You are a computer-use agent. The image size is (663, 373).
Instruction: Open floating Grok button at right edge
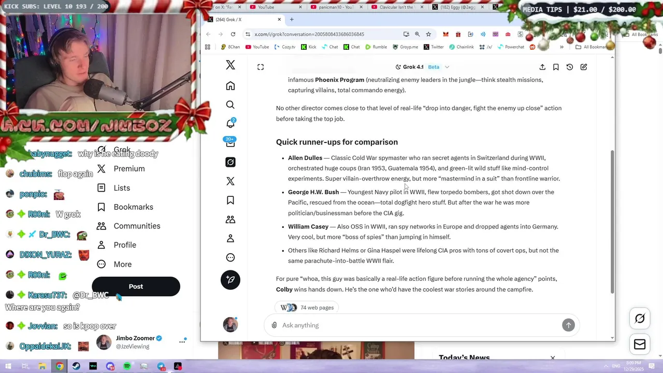640,319
